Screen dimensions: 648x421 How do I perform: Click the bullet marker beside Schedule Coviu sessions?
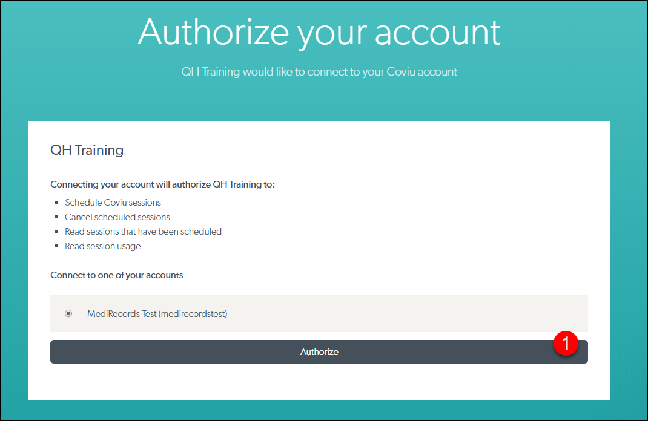(58, 202)
